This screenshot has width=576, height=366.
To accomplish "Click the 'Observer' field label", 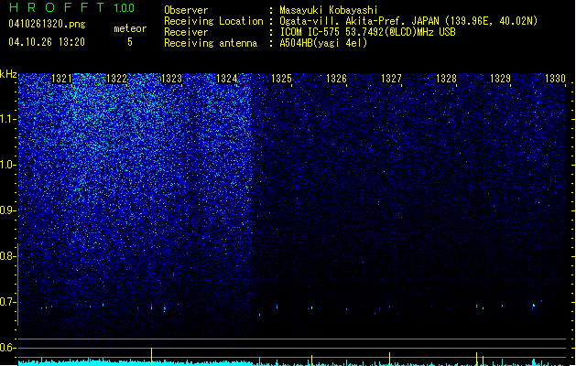I will coord(186,10).
